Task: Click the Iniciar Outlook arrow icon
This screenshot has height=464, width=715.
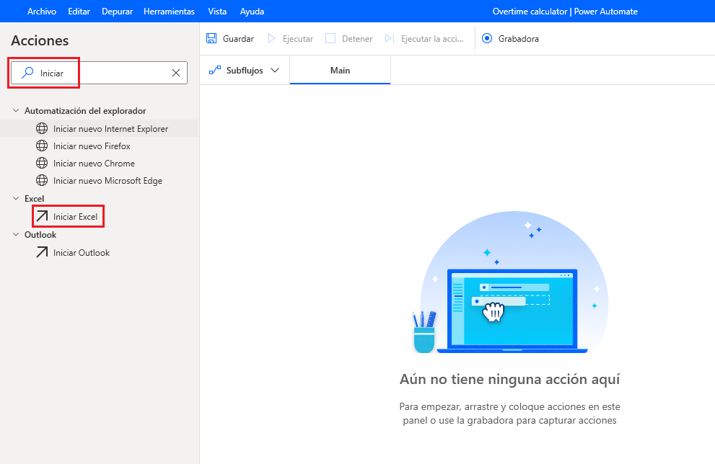Action: pyautogui.click(x=42, y=252)
